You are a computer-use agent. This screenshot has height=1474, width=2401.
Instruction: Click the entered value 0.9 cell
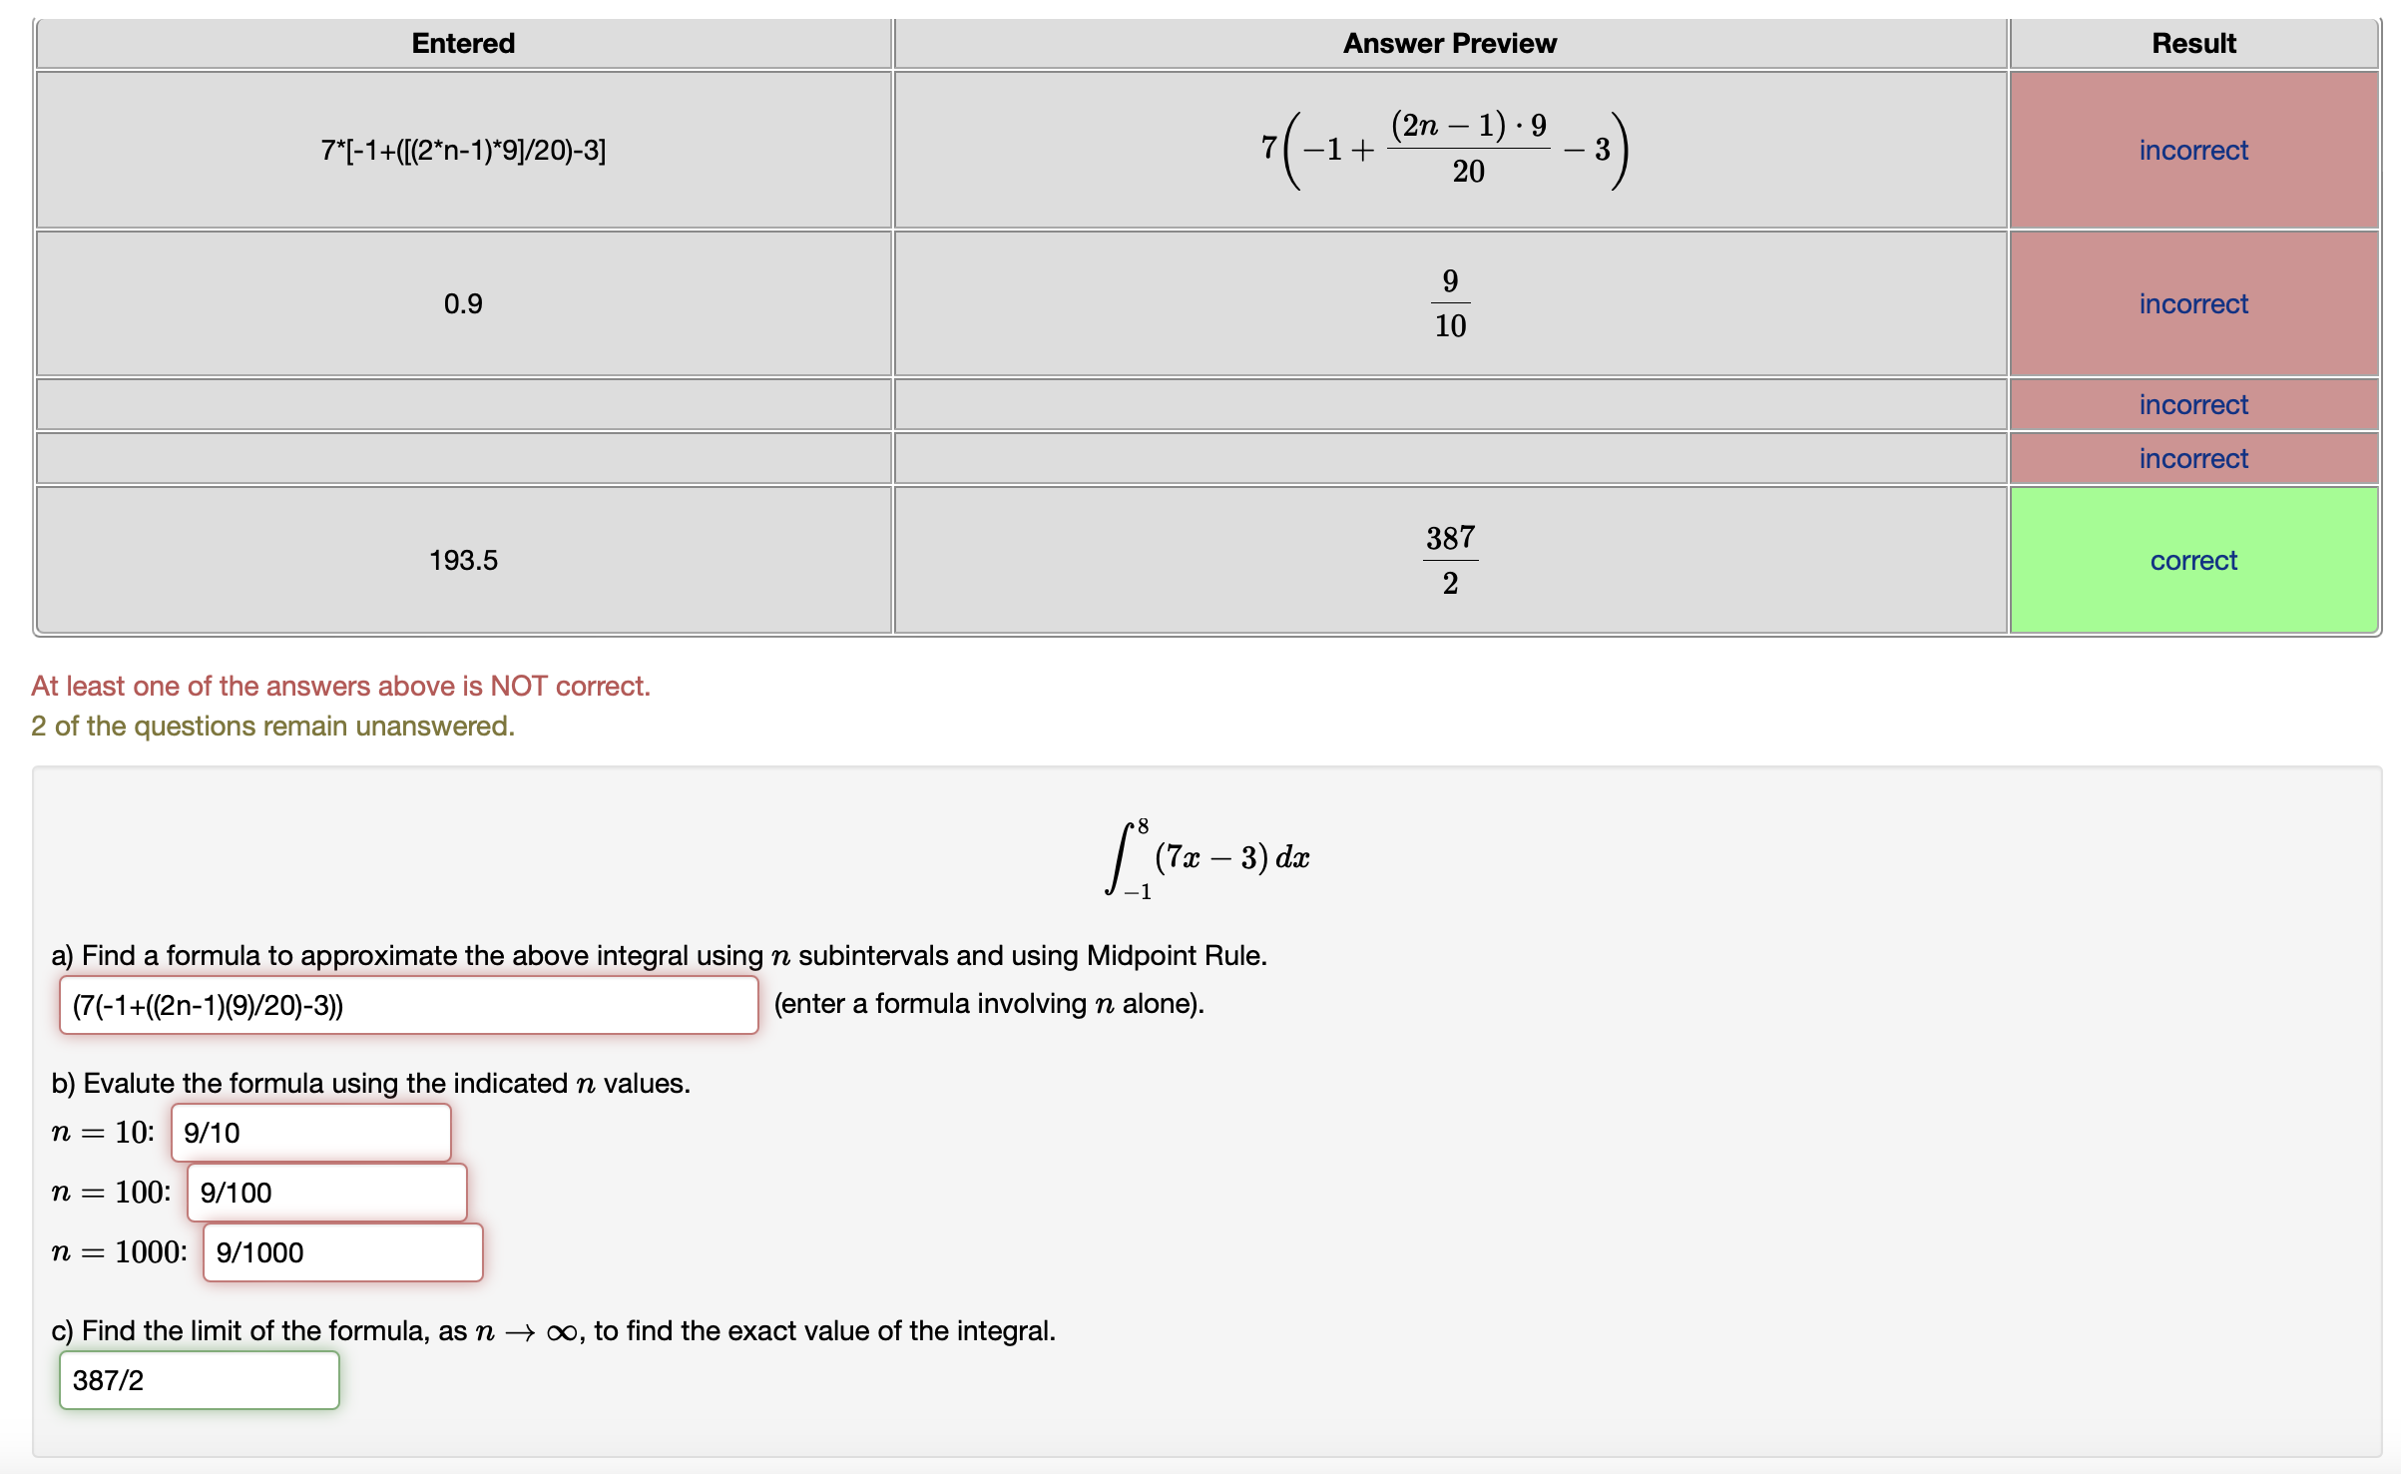pyautogui.click(x=462, y=303)
